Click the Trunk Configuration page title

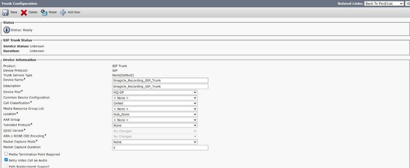pyautogui.click(x=19, y=4)
